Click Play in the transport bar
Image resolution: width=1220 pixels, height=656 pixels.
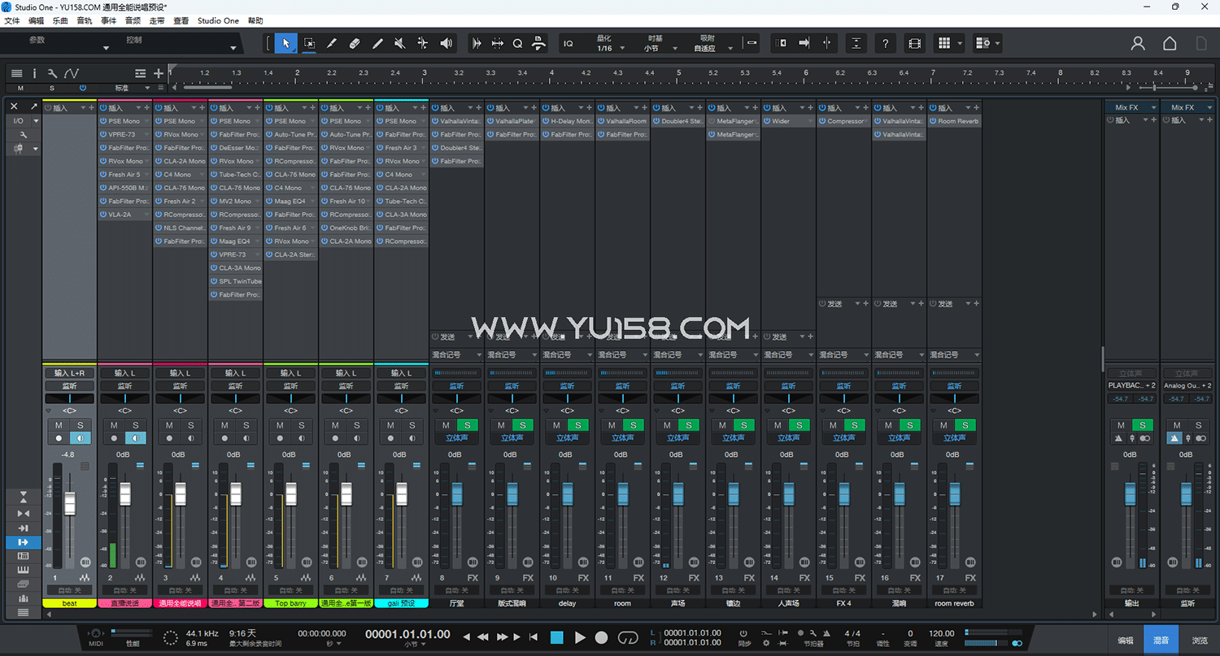click(580, 637)
